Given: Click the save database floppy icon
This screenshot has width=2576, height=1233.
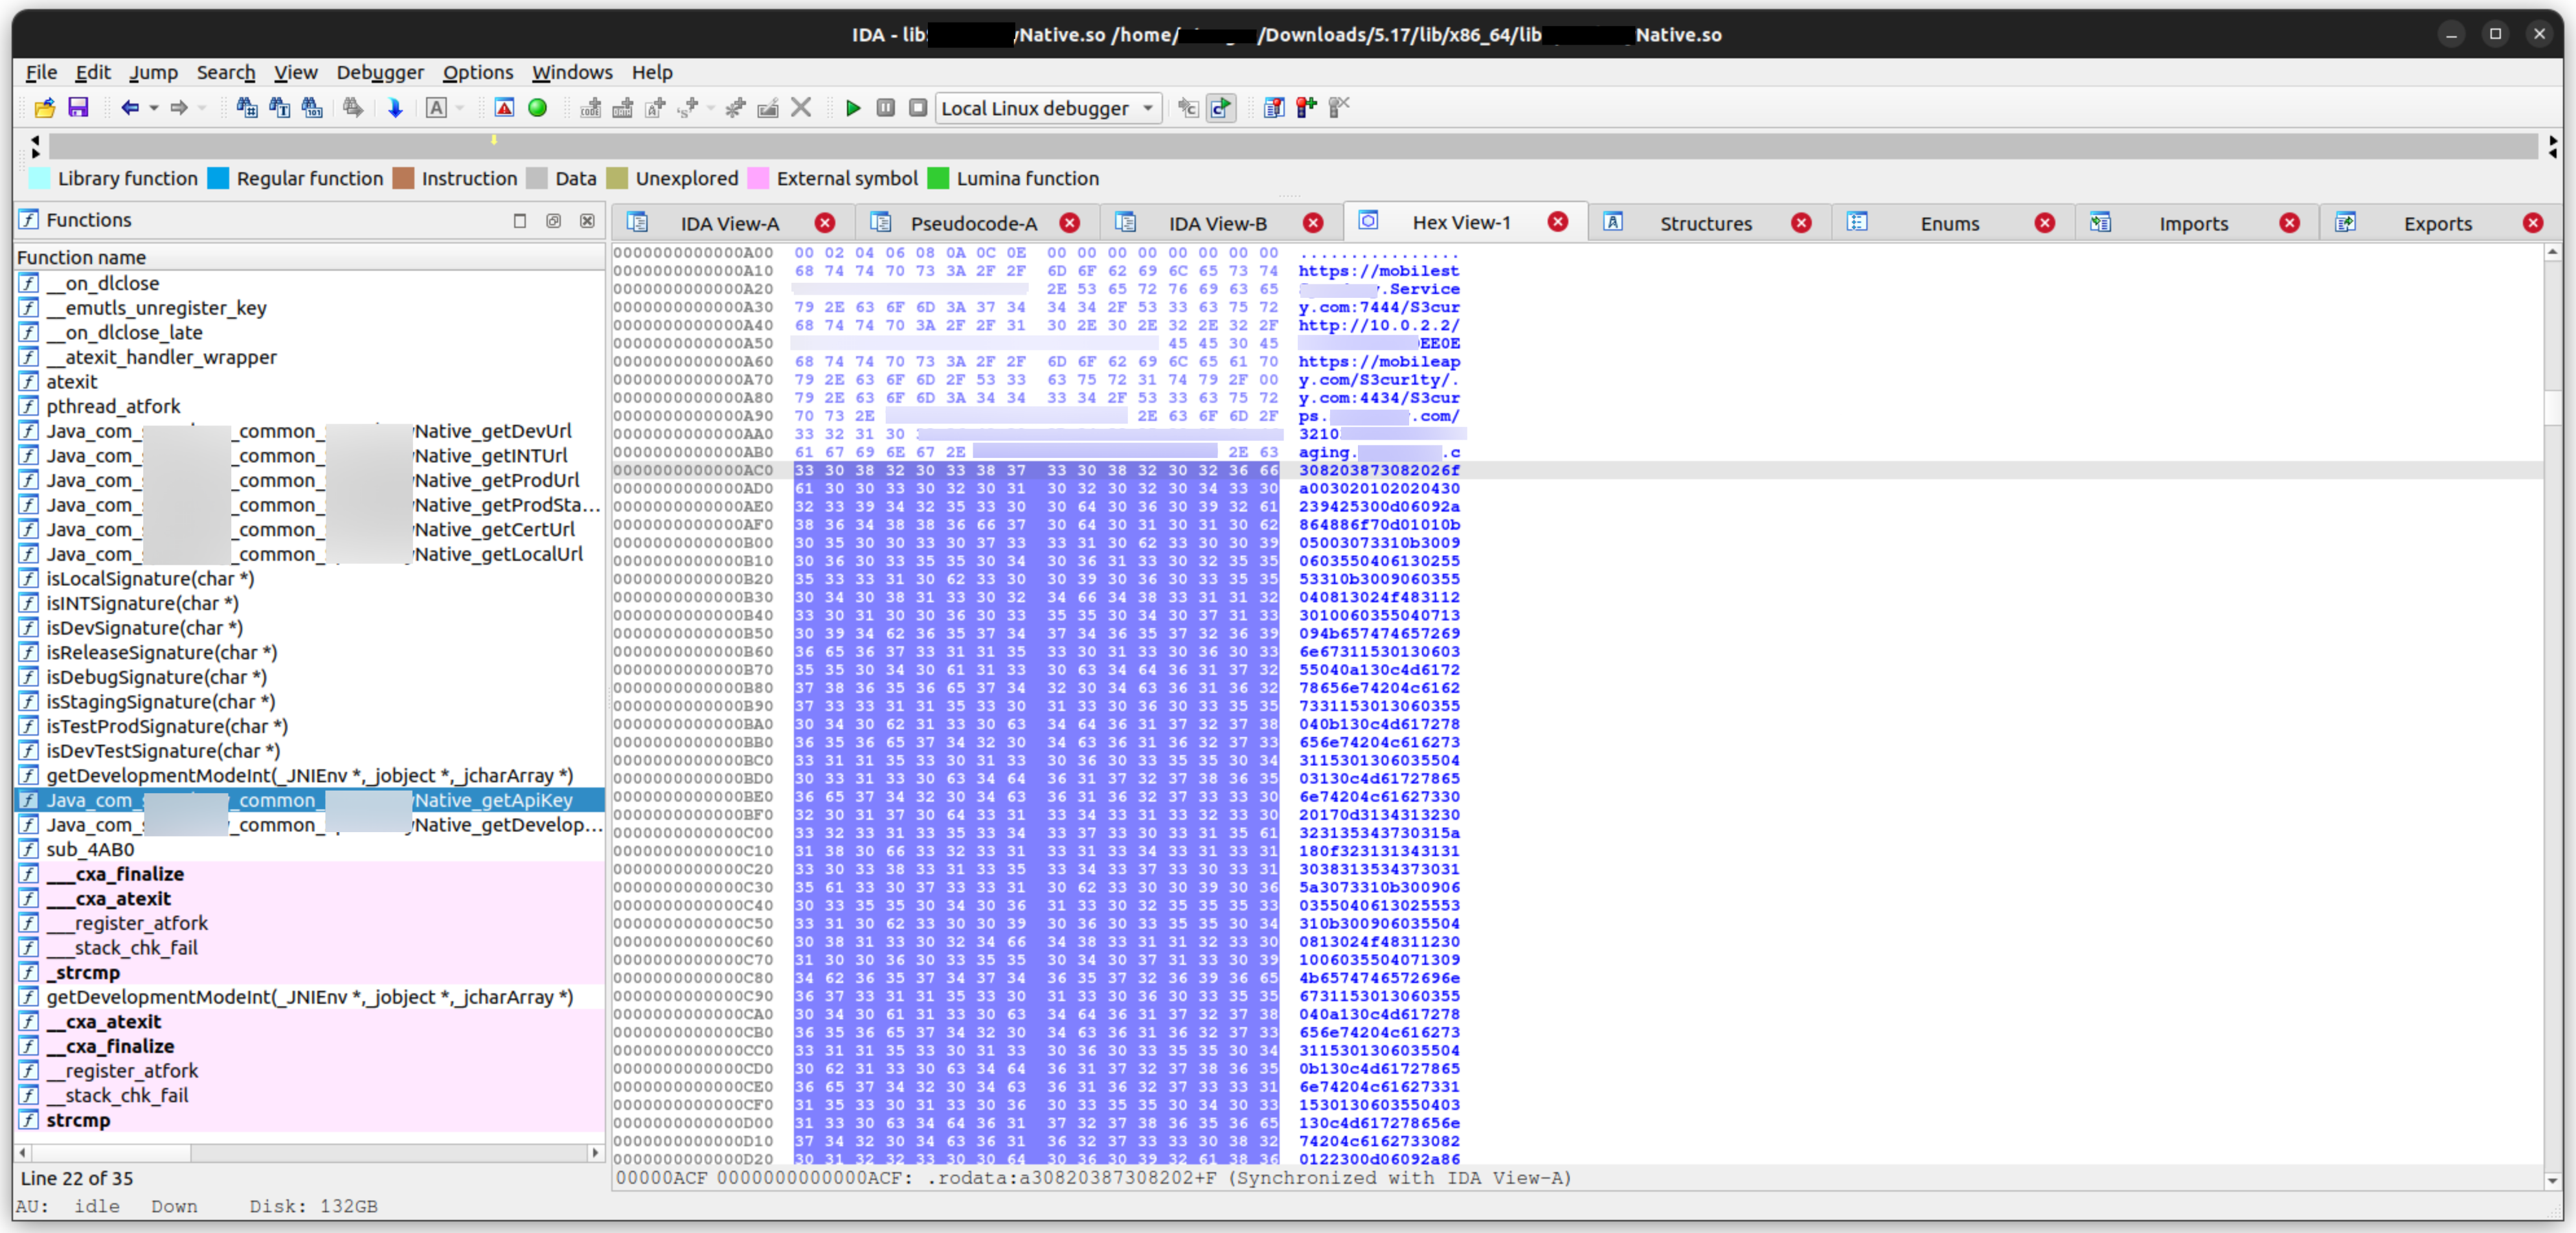Looking at the screenshot, I should [78, 108].
